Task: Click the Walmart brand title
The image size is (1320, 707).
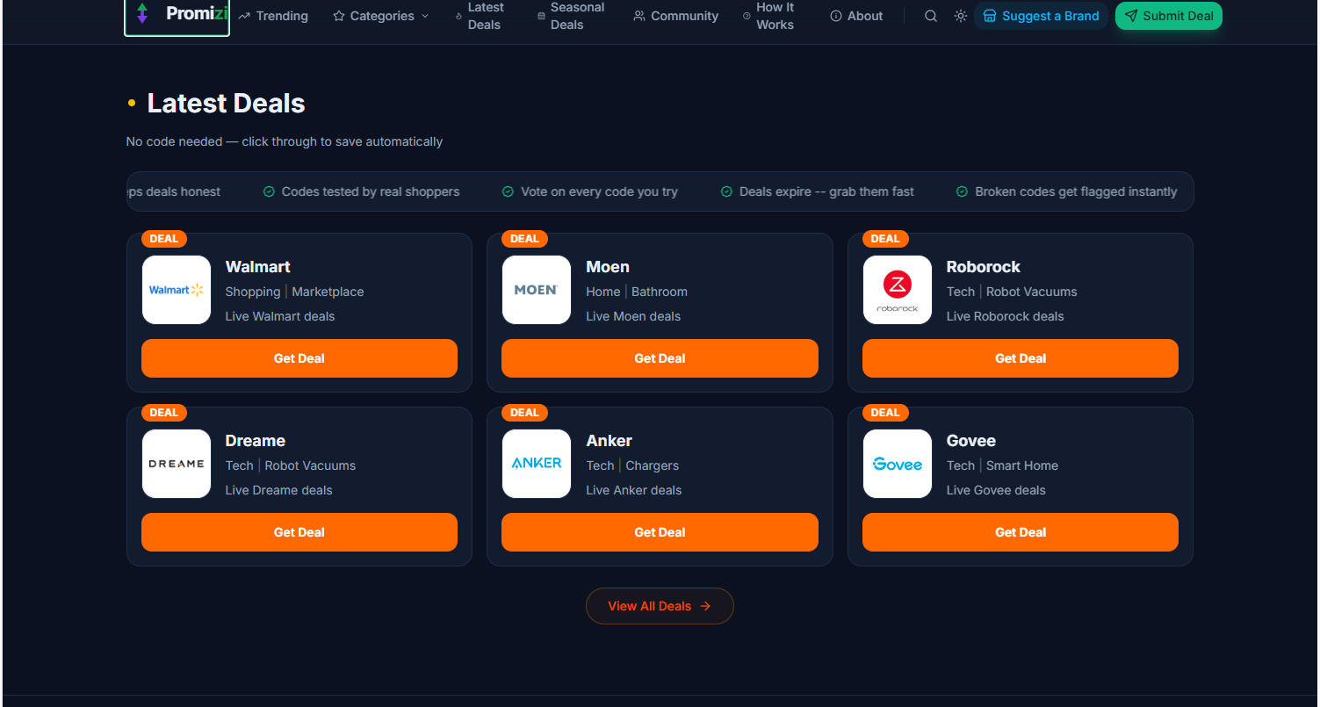Action: (257, 267)
